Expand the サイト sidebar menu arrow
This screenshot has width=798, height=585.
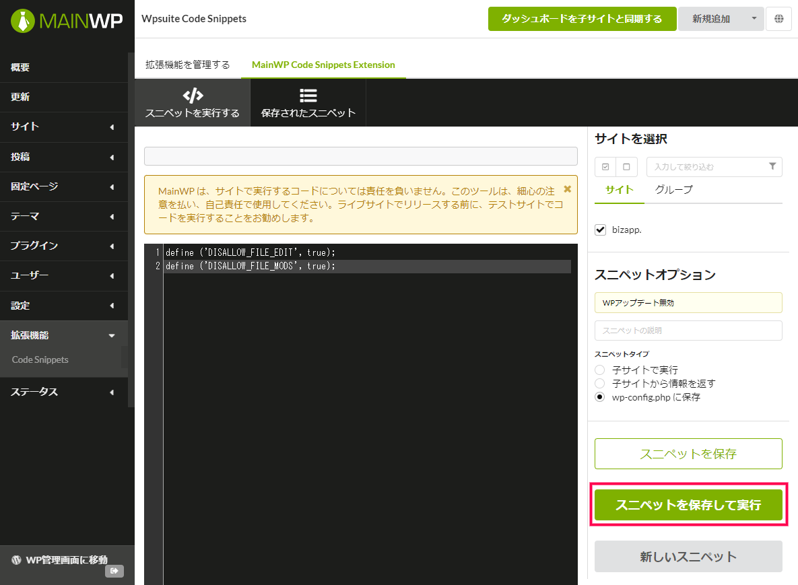tap(112, 127)
